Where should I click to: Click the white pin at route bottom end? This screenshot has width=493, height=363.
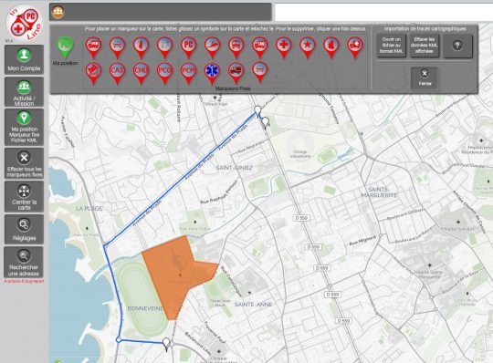click(166, 344)
